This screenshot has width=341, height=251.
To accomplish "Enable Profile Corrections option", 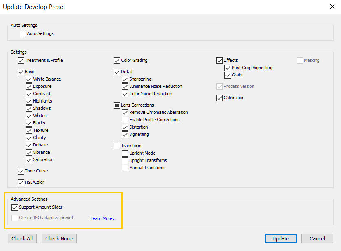I will click(125, 120).
